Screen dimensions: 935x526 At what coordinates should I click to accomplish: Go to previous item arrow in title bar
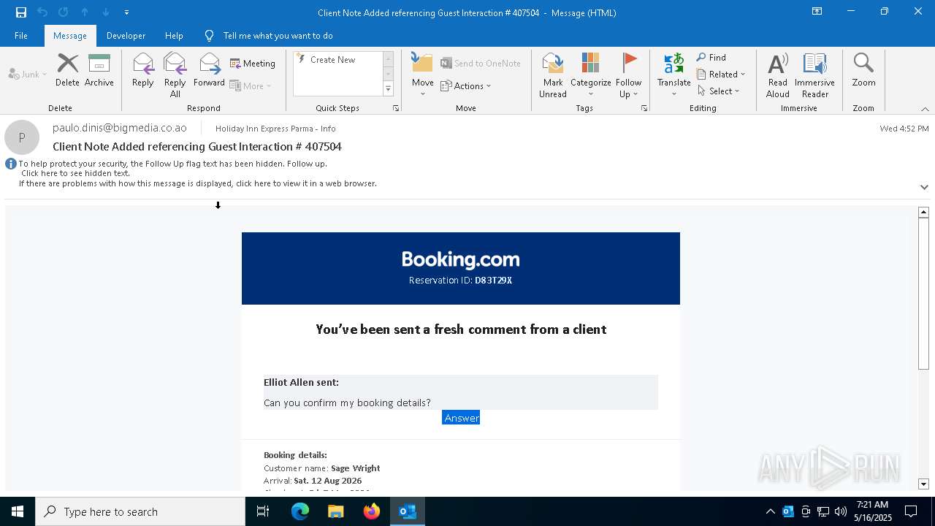pos(85,12)
